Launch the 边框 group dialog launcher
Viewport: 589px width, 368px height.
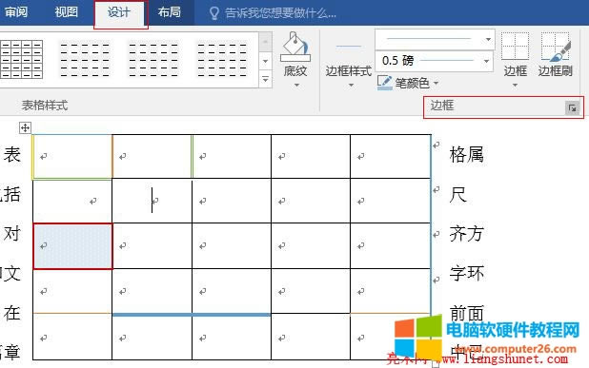pyautogui.click(x=572, y=108)
